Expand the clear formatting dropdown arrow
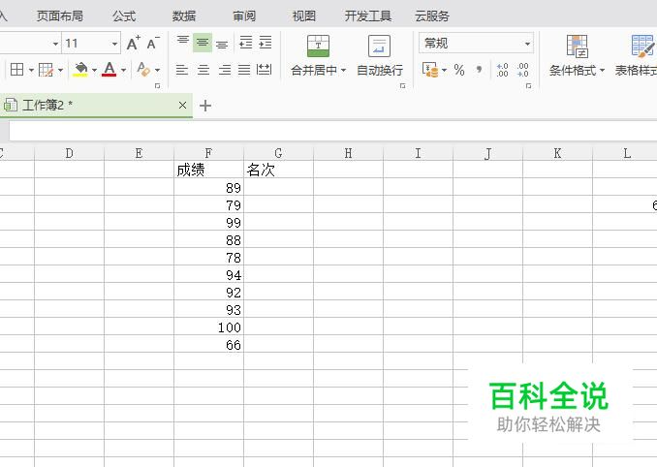 [158, 70]
